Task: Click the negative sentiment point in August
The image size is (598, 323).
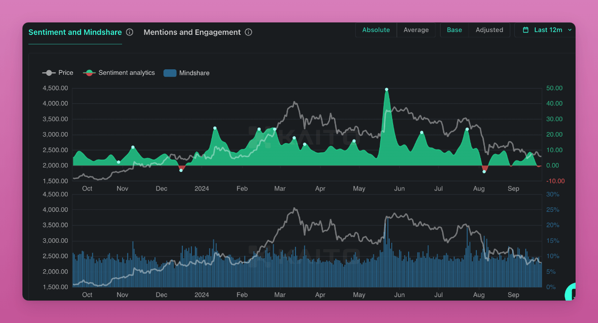Action: click(484, 171)
